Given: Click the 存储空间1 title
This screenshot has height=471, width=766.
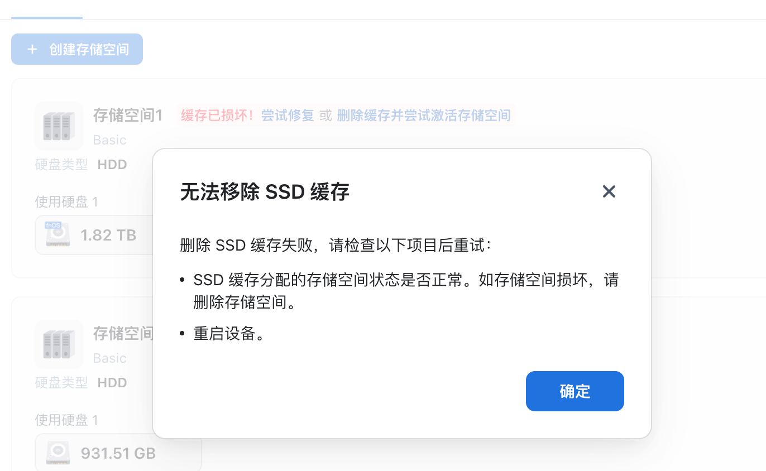Looking at the screenshot, I should click(128, 116).
